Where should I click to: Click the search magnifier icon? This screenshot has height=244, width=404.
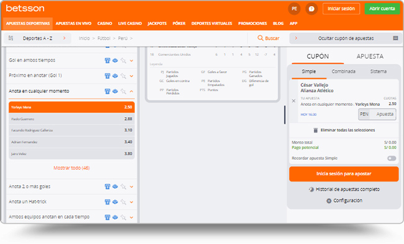click(260, 38)
